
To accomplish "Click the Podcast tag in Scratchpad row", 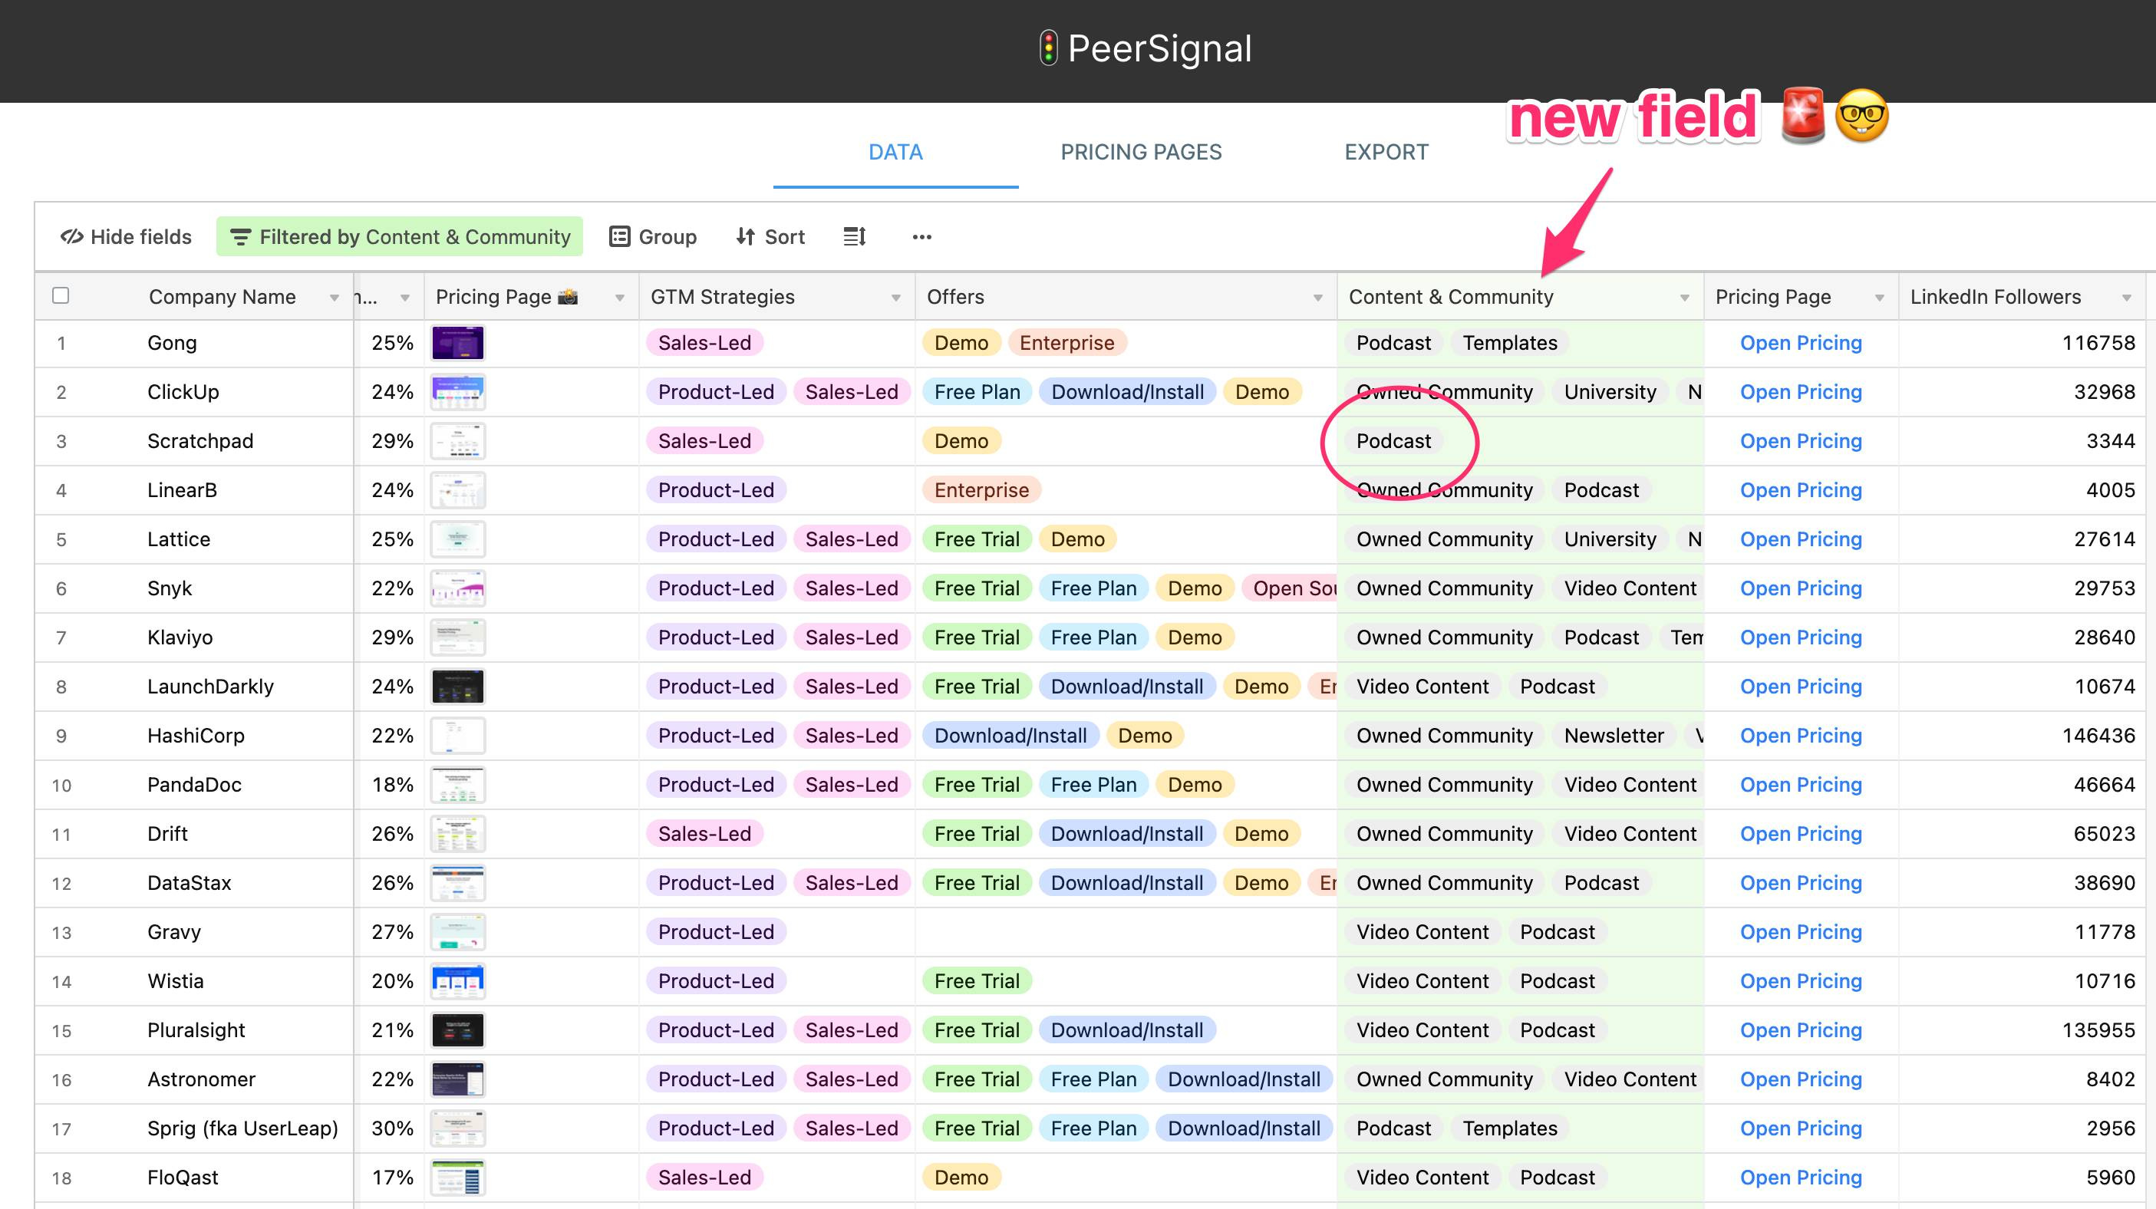I will (1393, 441).
